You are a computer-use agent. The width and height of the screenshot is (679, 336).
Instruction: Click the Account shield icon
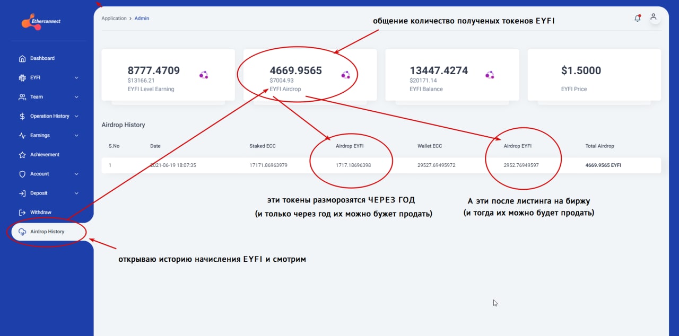(22, 174)
